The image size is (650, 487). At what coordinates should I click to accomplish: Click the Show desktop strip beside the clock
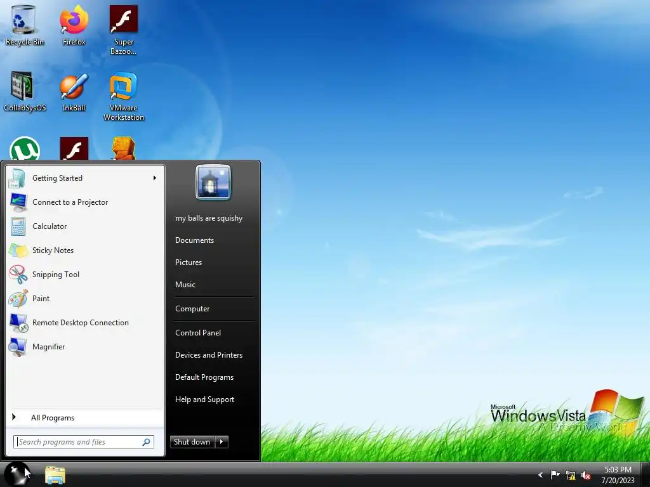pyautogui.click(x=646, y=474)
